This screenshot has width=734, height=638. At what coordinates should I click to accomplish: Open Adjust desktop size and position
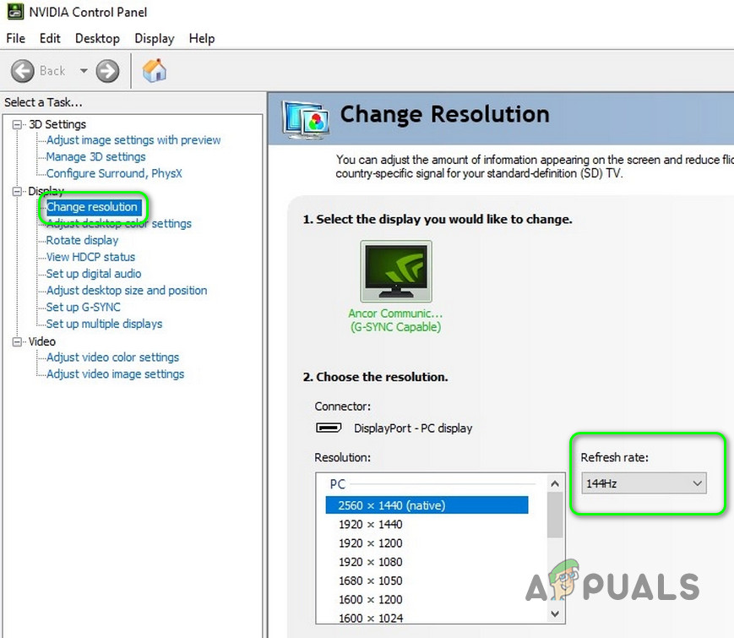(127, 291)
